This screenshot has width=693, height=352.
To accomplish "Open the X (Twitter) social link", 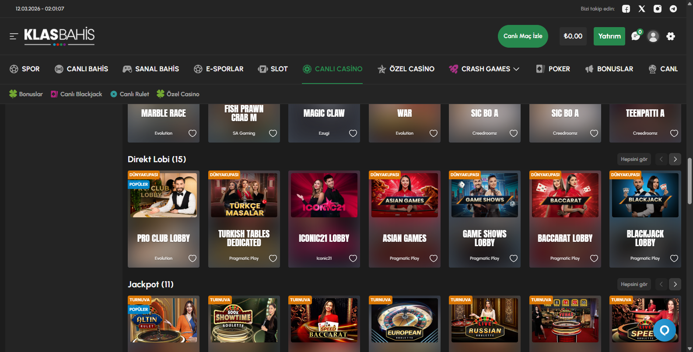I will click(x=642, y=9).
